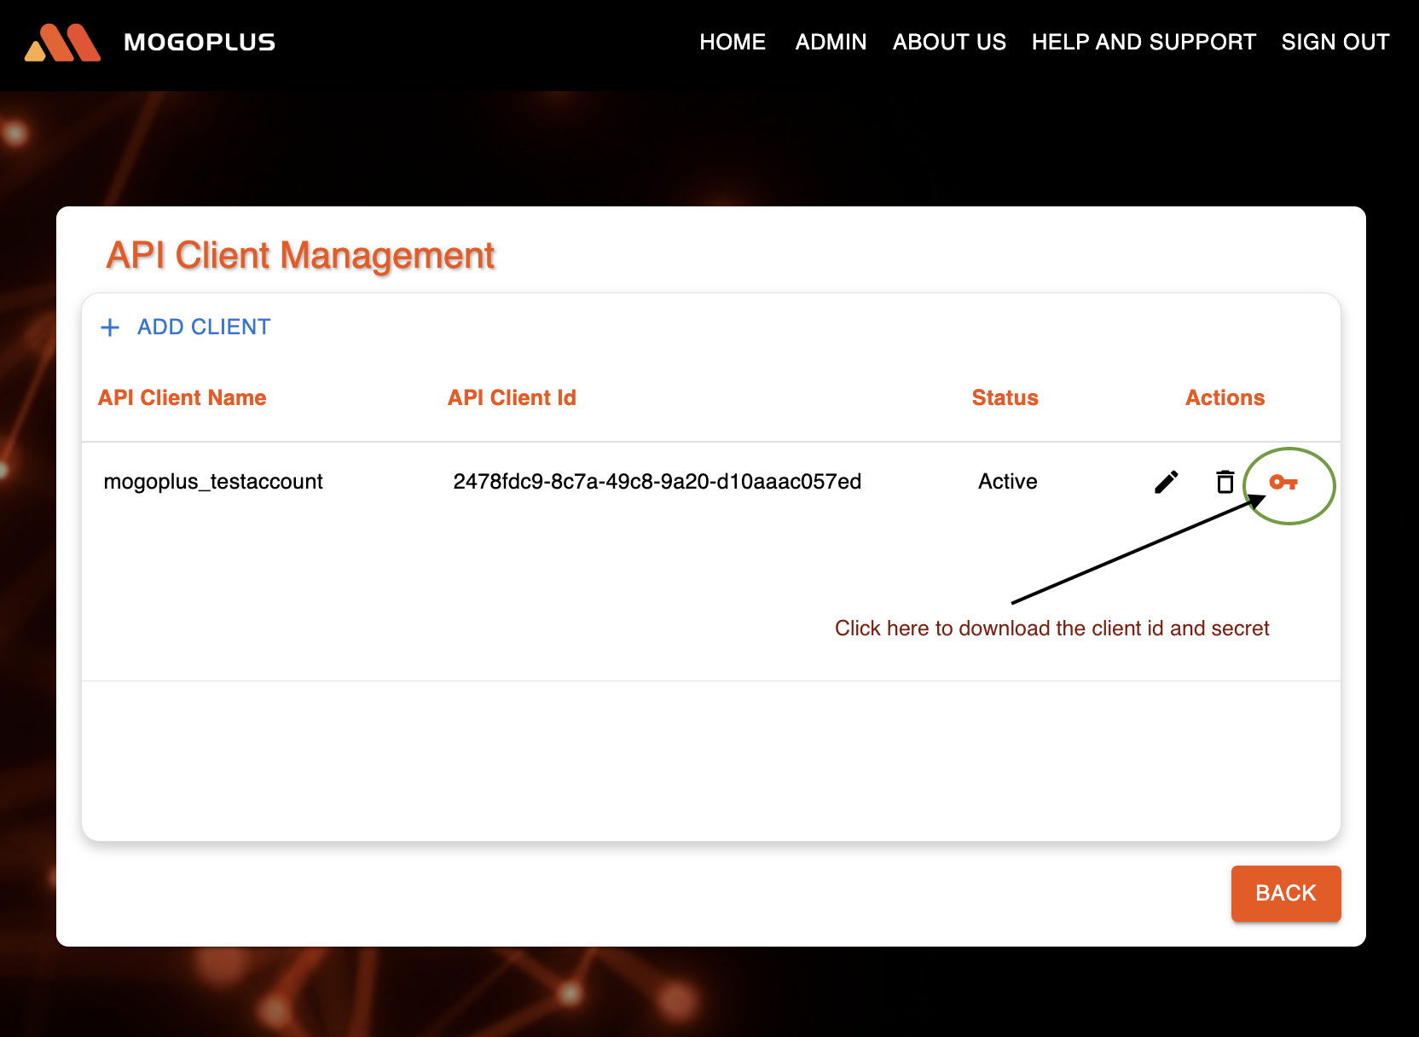Open the ADMIN menu item

coord(831,42)
